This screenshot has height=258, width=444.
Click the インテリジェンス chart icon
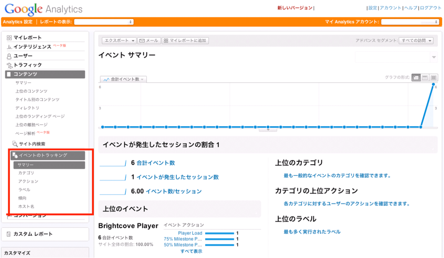click(9, 47)
